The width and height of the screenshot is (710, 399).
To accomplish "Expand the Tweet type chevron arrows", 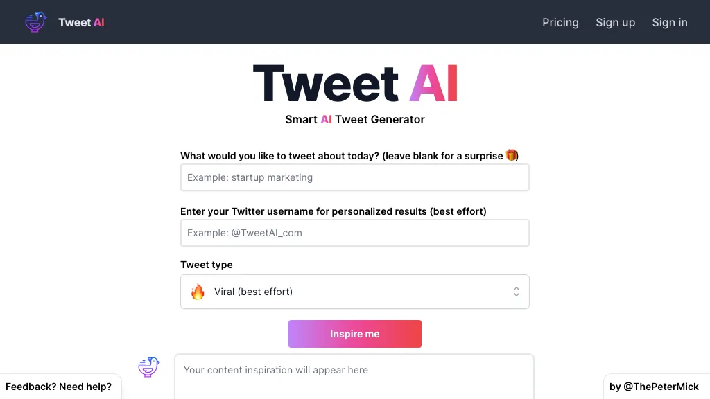I will pyautogui.click(x=516, y=292).
